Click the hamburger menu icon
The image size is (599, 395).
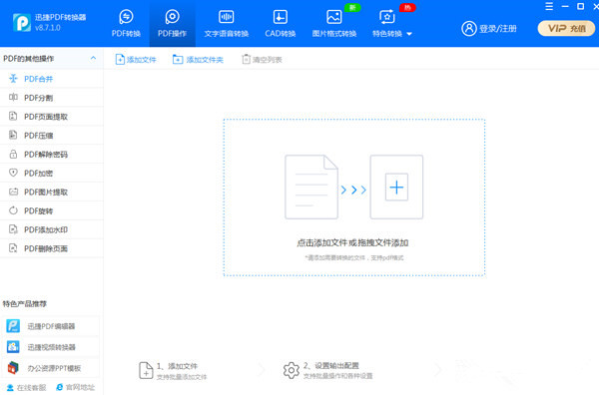549,7
